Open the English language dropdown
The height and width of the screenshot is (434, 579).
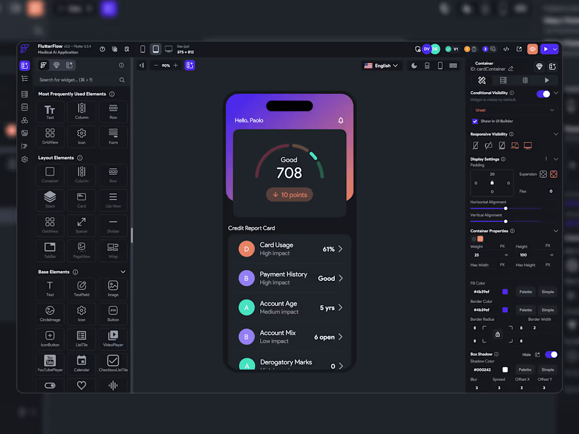pos(381,66)
